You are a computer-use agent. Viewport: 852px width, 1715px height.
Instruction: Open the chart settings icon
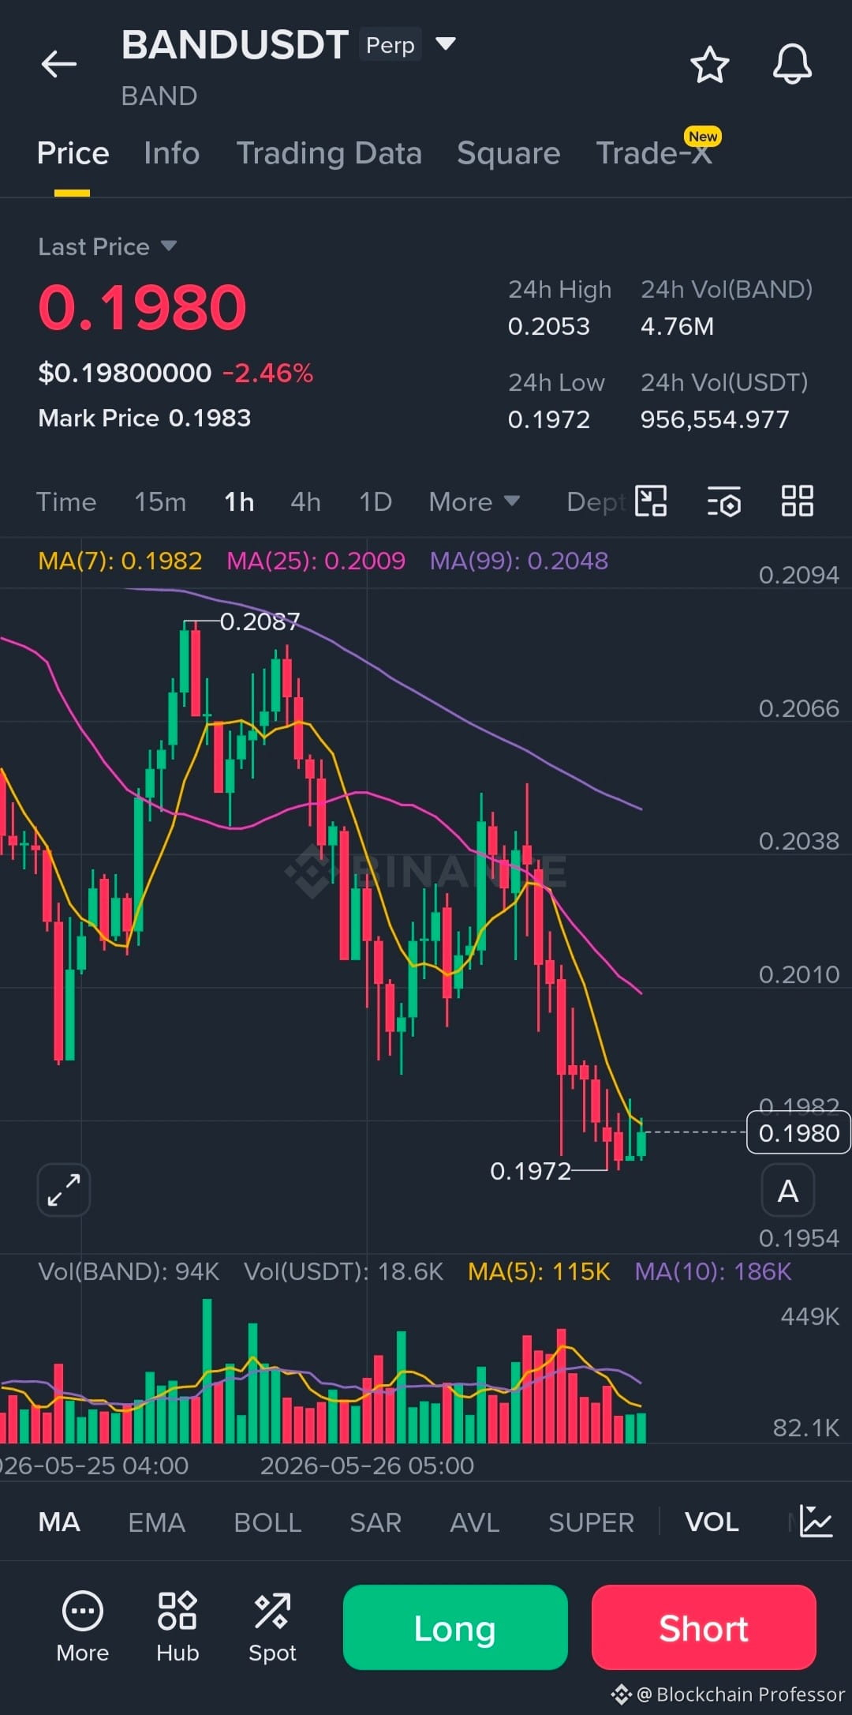[x=723, y=501]
